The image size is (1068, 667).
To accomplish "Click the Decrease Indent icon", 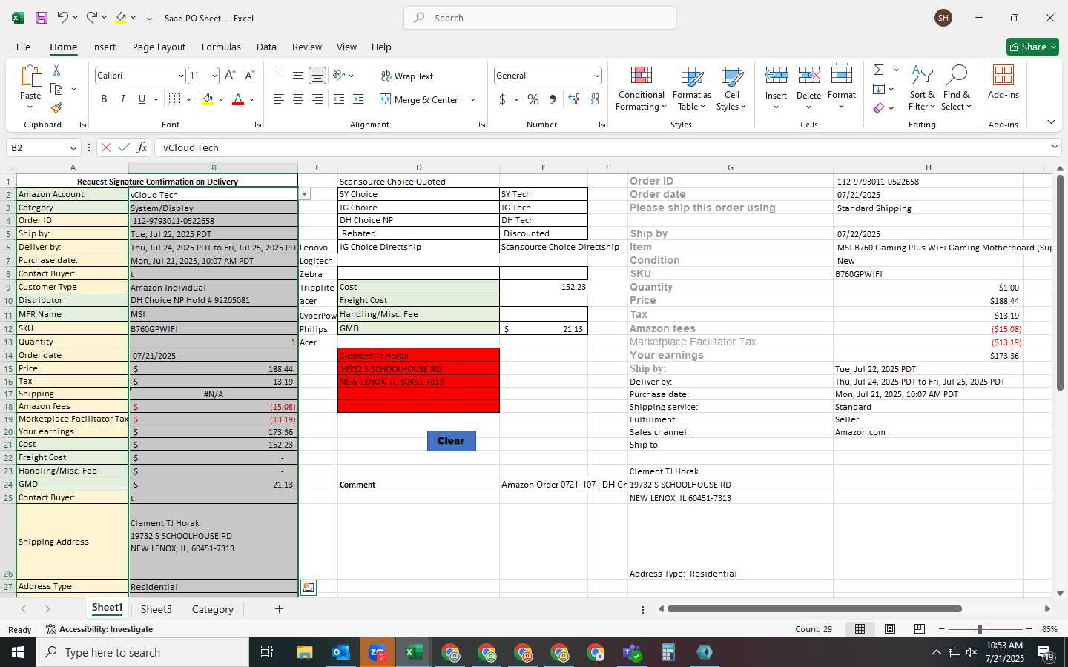I will [x=339, y=99].
